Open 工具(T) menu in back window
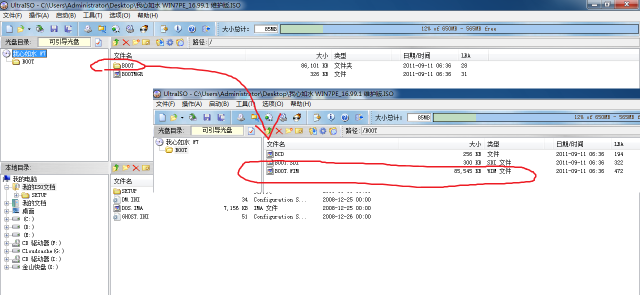 tap(92, 15)
